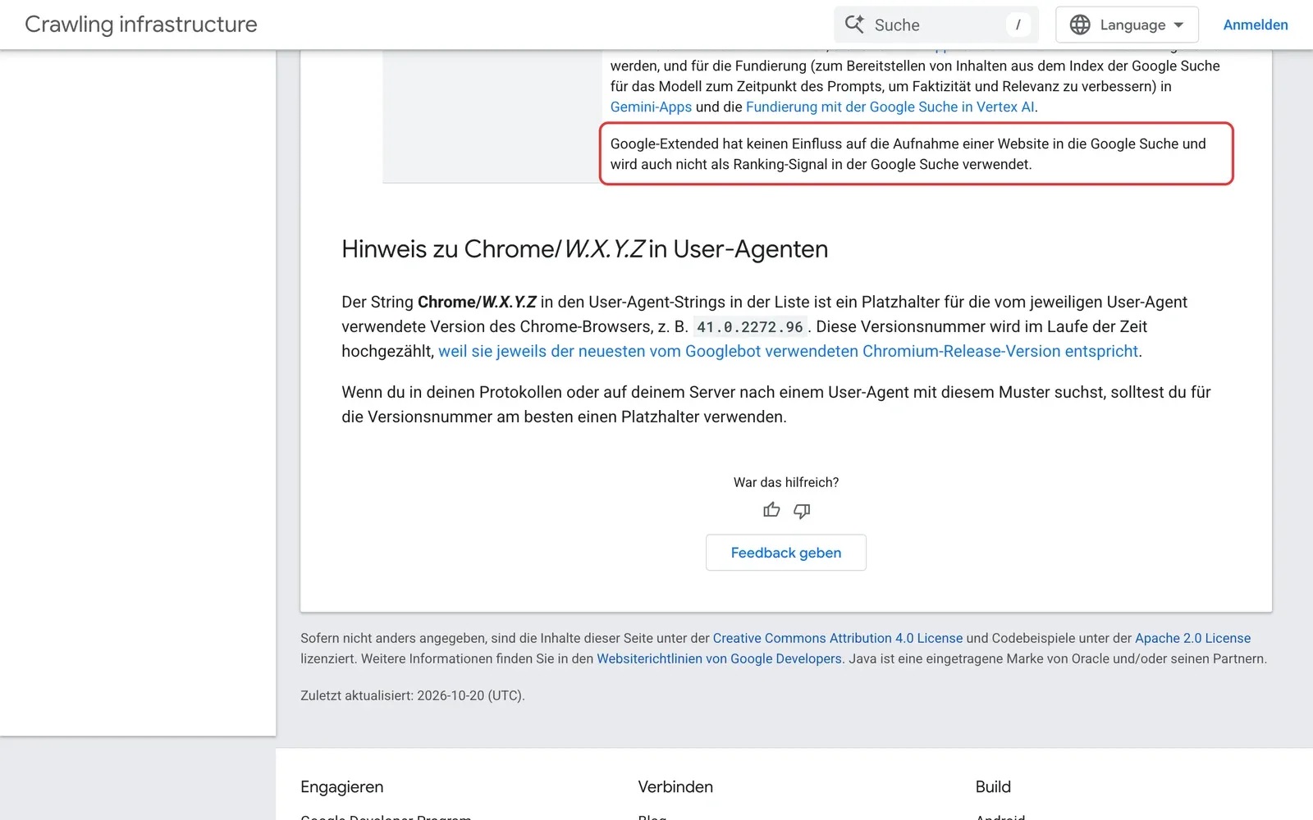
Task: Click the Anmelden sign-in link
Action: point(1255,25)
